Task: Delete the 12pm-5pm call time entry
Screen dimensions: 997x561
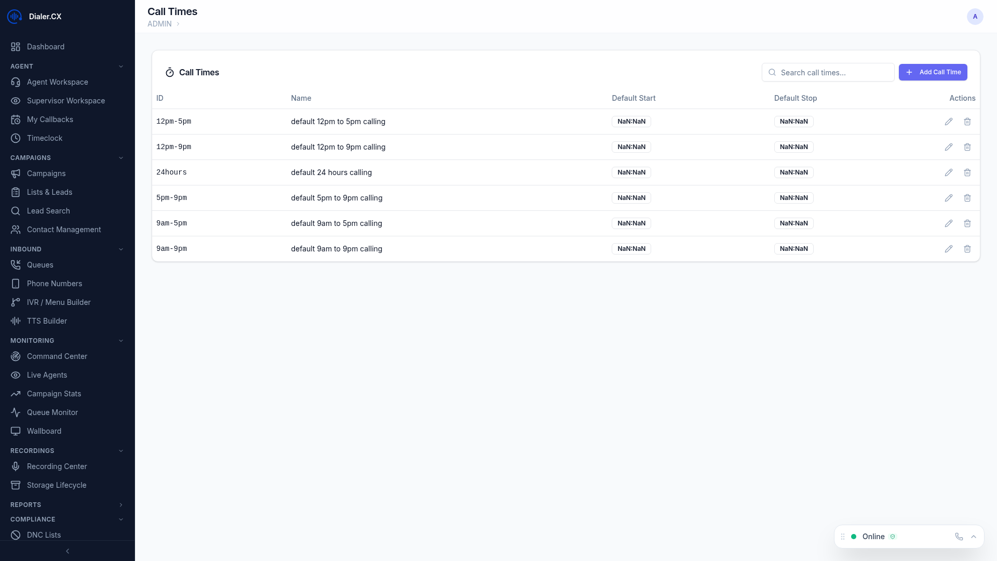Action: (967, 121)
